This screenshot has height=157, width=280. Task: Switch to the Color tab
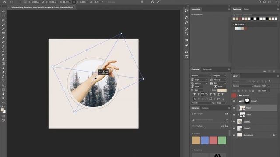(246, 9)
